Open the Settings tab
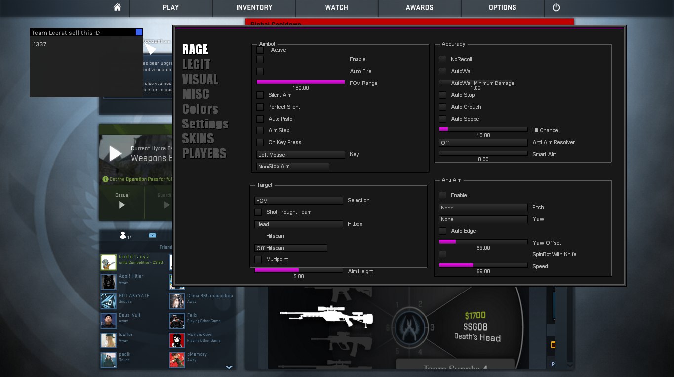Screen dimensions: 674x377 click(205, 124)
